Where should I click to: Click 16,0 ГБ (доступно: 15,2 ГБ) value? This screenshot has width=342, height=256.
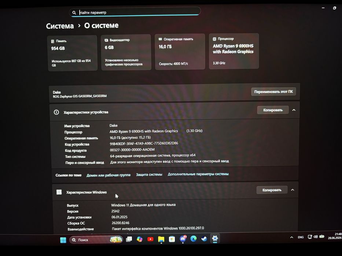click(130, 138)
